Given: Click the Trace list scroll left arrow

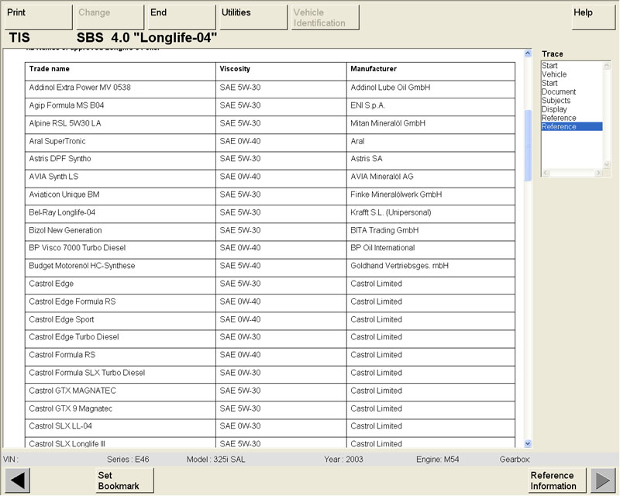Looking at the screenshot, I should (x=546, y=173).
